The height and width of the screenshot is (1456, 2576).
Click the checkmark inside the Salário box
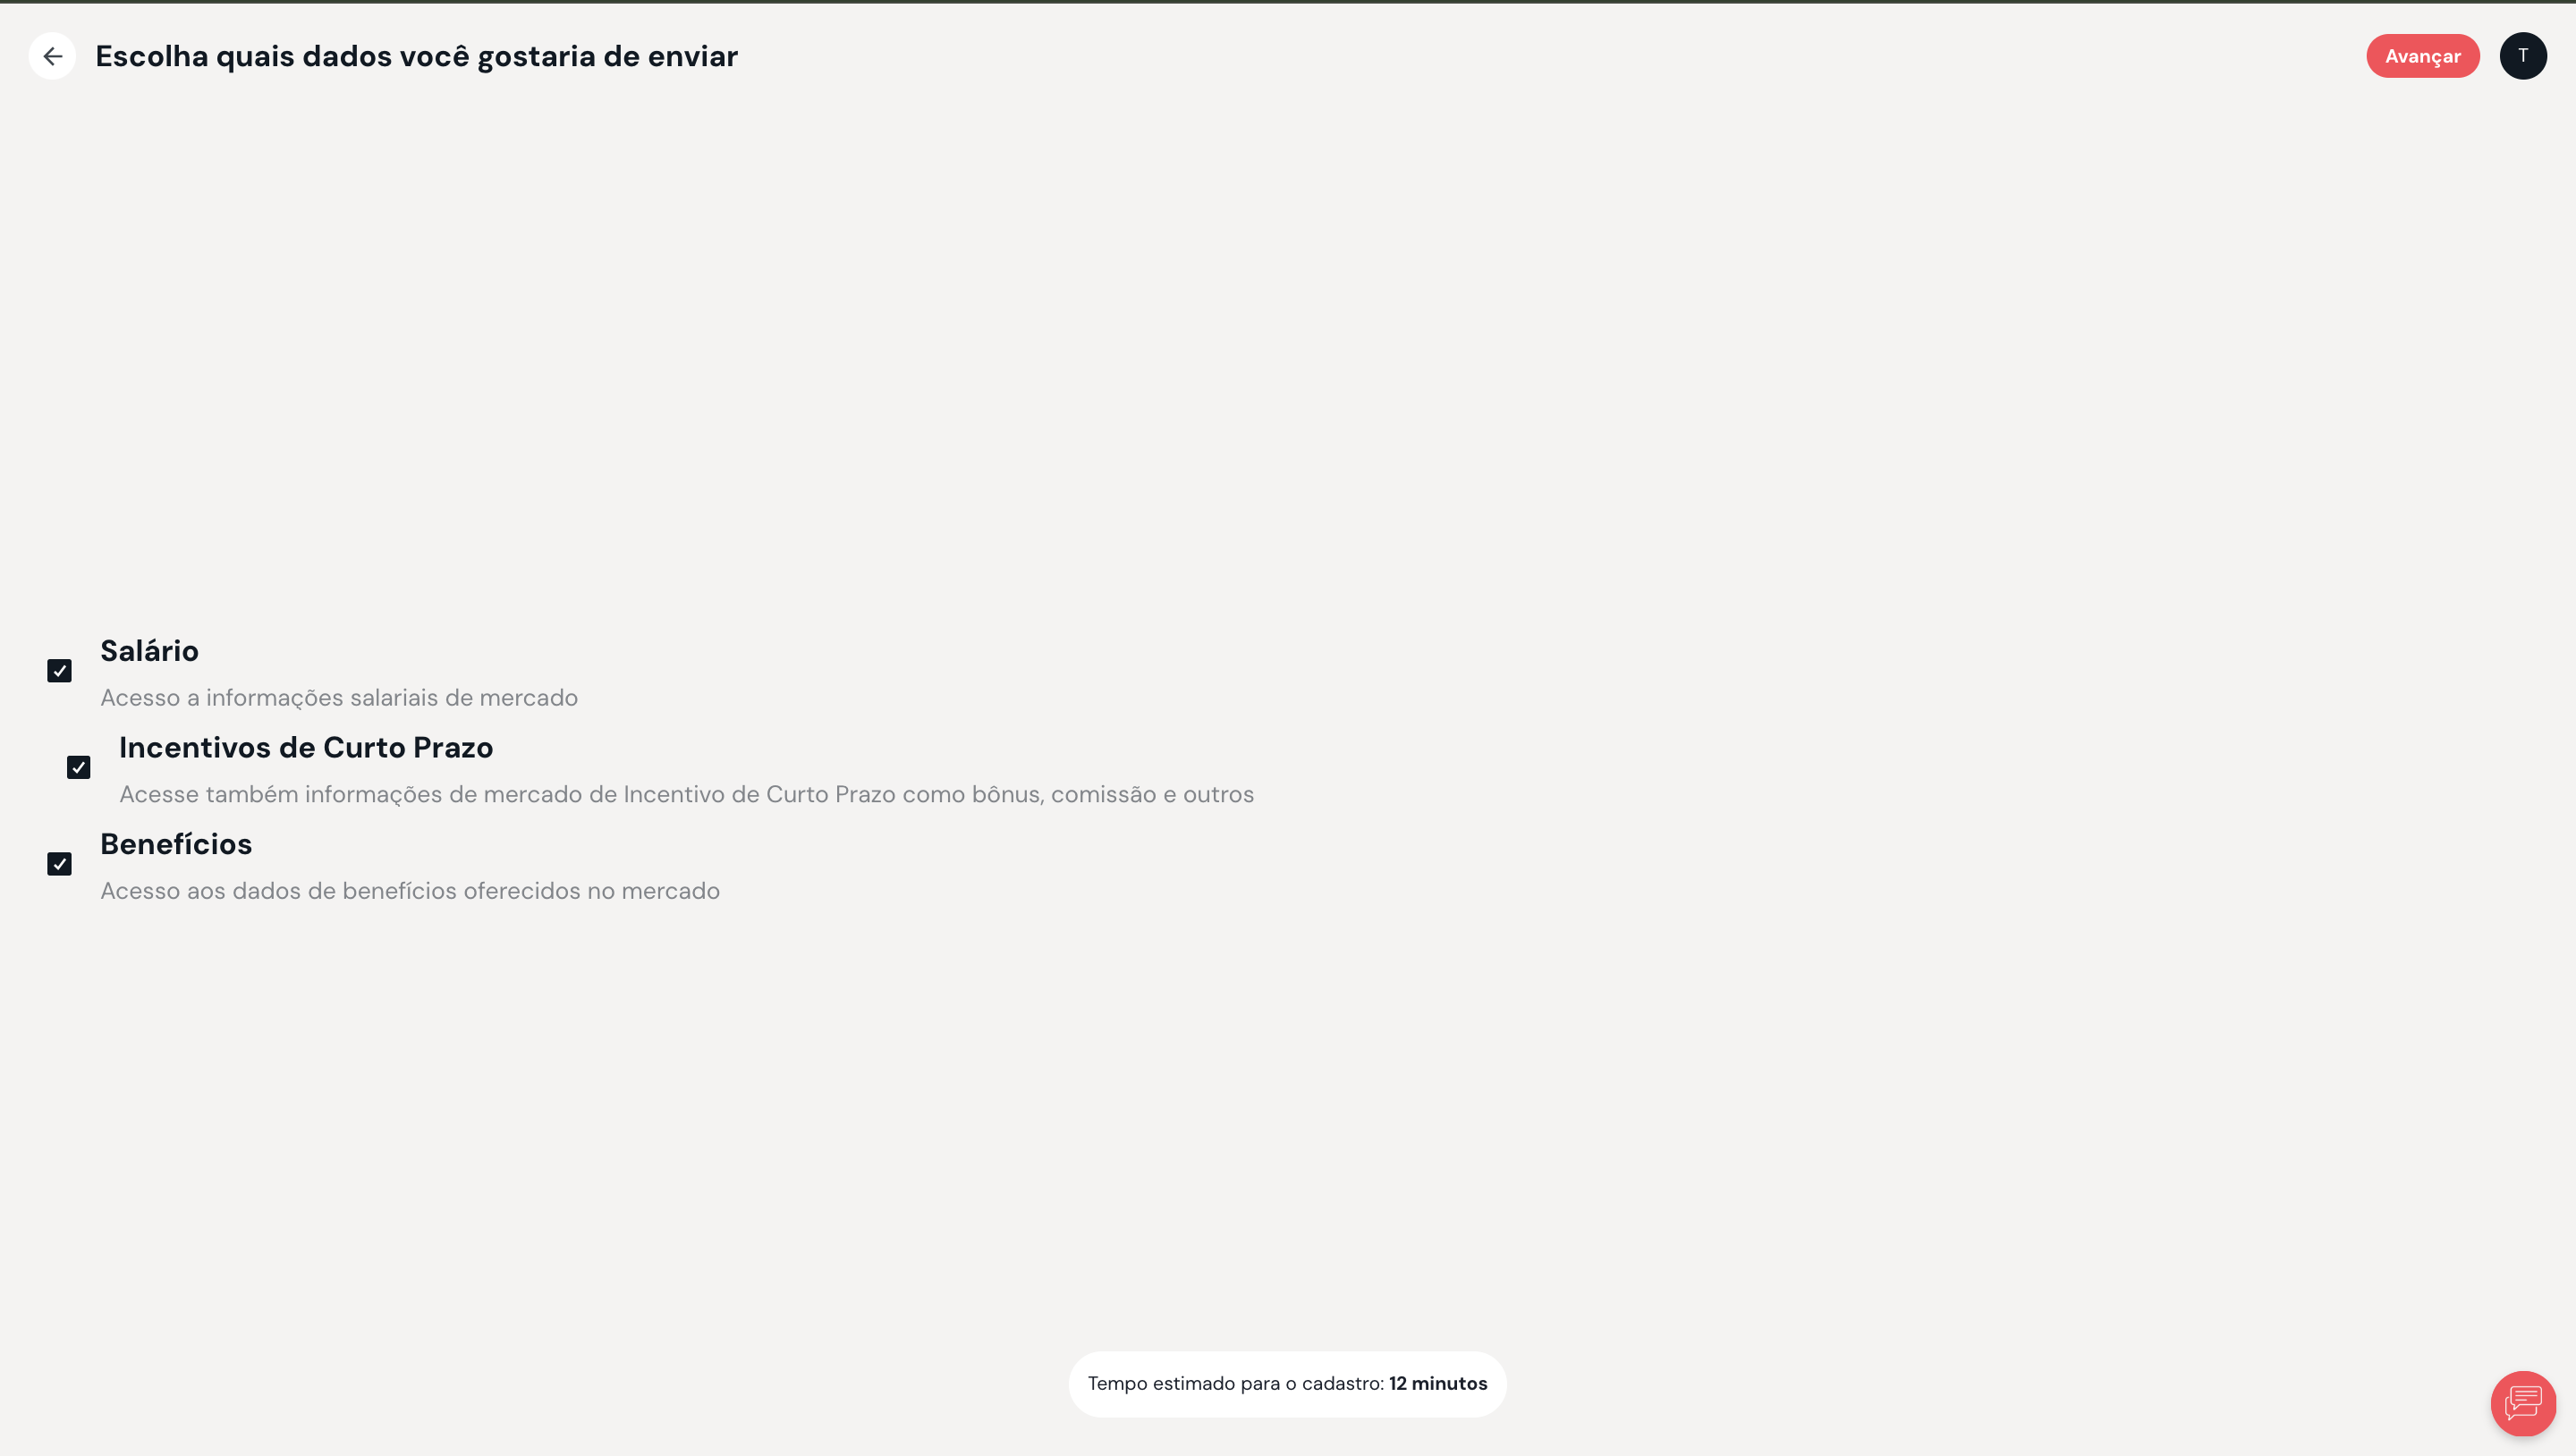59,671
